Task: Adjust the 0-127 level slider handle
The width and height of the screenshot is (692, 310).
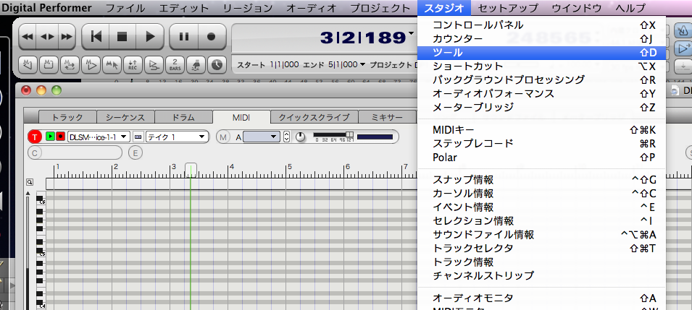Action: pyautogui.click(x=349, y=134)
